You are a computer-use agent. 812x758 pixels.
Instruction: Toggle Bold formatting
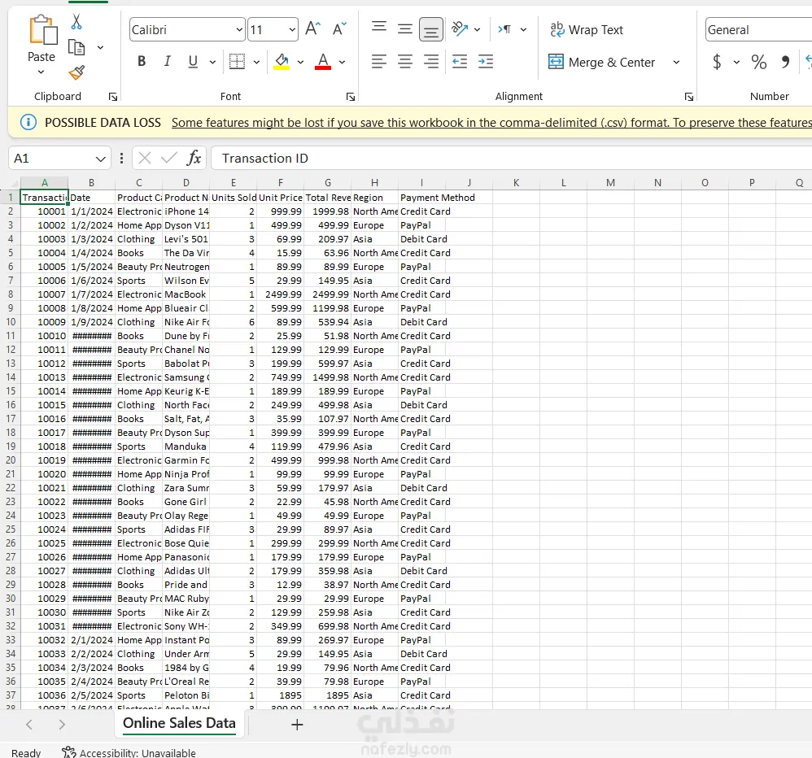[142, 62]
